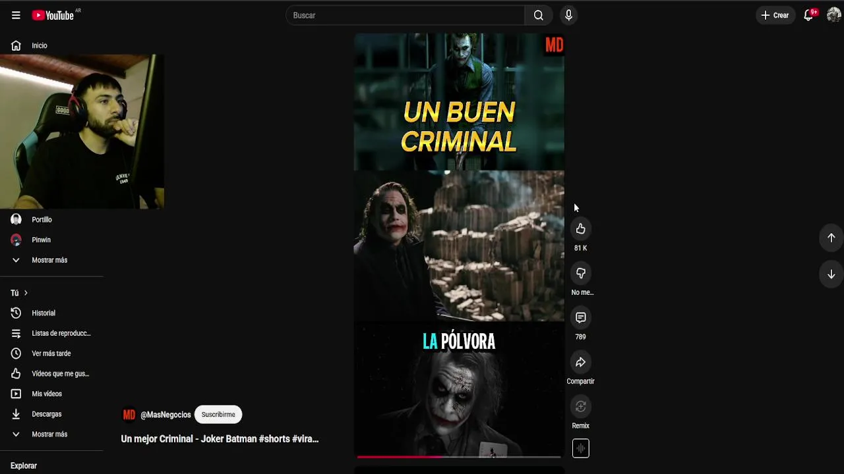Click the Buscar search field
This screenshot has width=844, height=474.
click(x=406, y=15)
